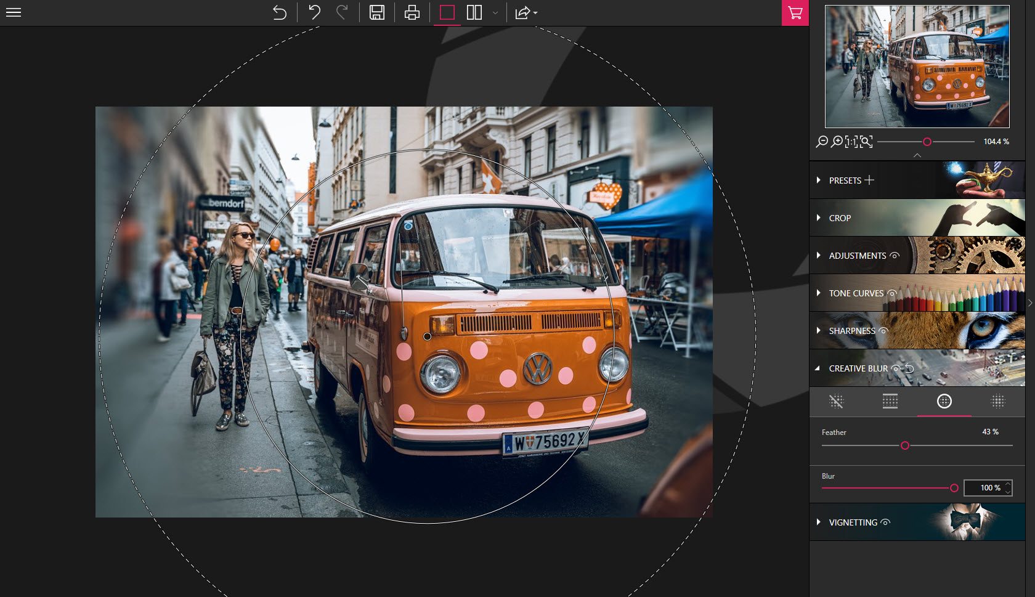The image size is (1035, 597).
Task: Select the linear blur mode tab
Action: click(890, 402)
